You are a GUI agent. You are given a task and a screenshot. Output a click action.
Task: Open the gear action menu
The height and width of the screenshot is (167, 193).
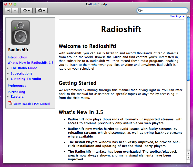[x=41, y=11]
